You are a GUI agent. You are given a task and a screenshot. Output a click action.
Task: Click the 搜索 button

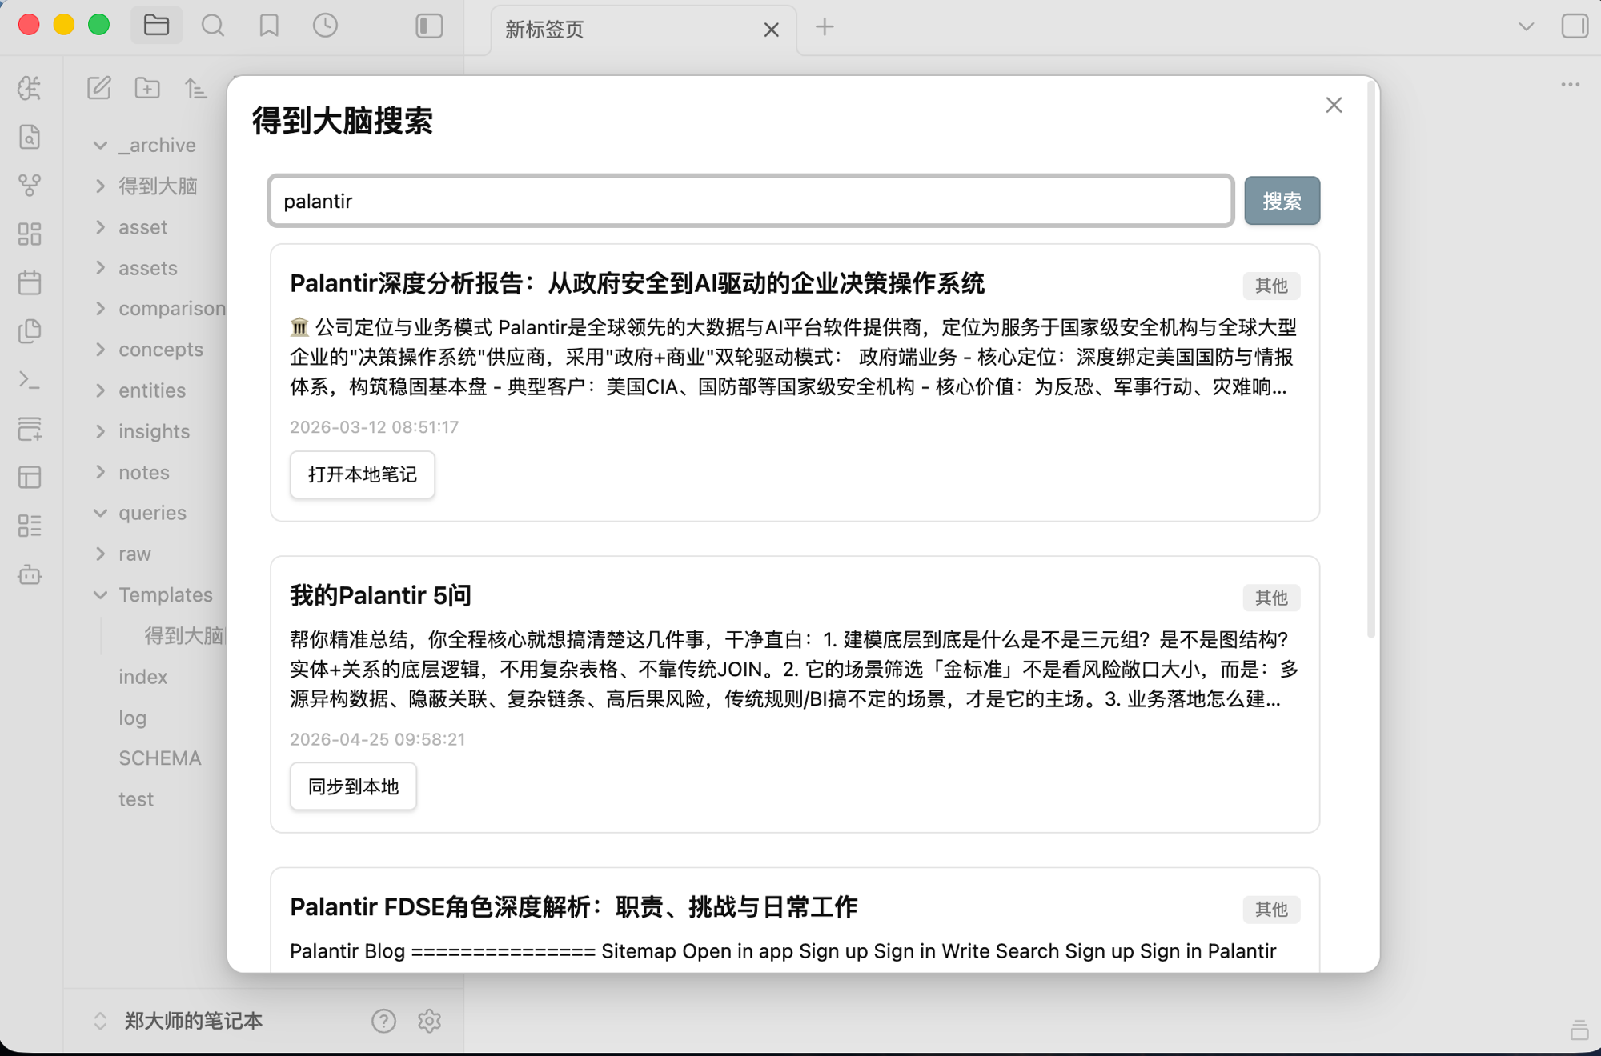point(1282,201)
